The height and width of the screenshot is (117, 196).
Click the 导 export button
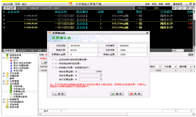[193, 8]
